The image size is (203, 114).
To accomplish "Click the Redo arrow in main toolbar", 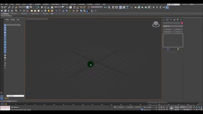I will 5,7.
